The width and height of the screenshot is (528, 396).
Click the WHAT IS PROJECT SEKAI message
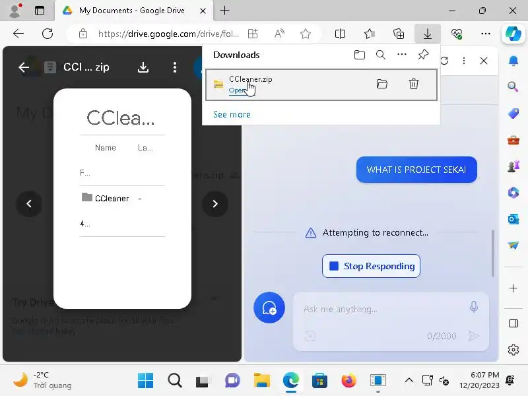pyautogui.click(x=416, y=170)
